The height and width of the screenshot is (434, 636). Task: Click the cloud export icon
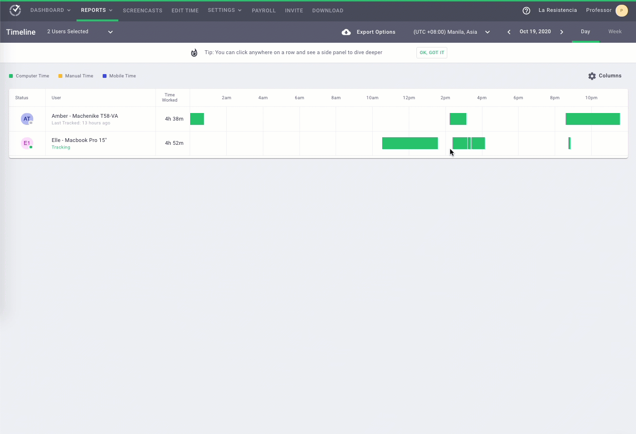(346, 32)
